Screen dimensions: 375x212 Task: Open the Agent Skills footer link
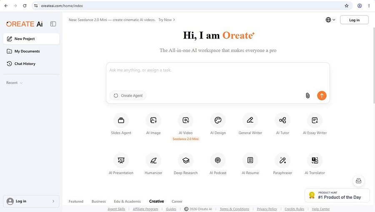click(x=116, y=209)
